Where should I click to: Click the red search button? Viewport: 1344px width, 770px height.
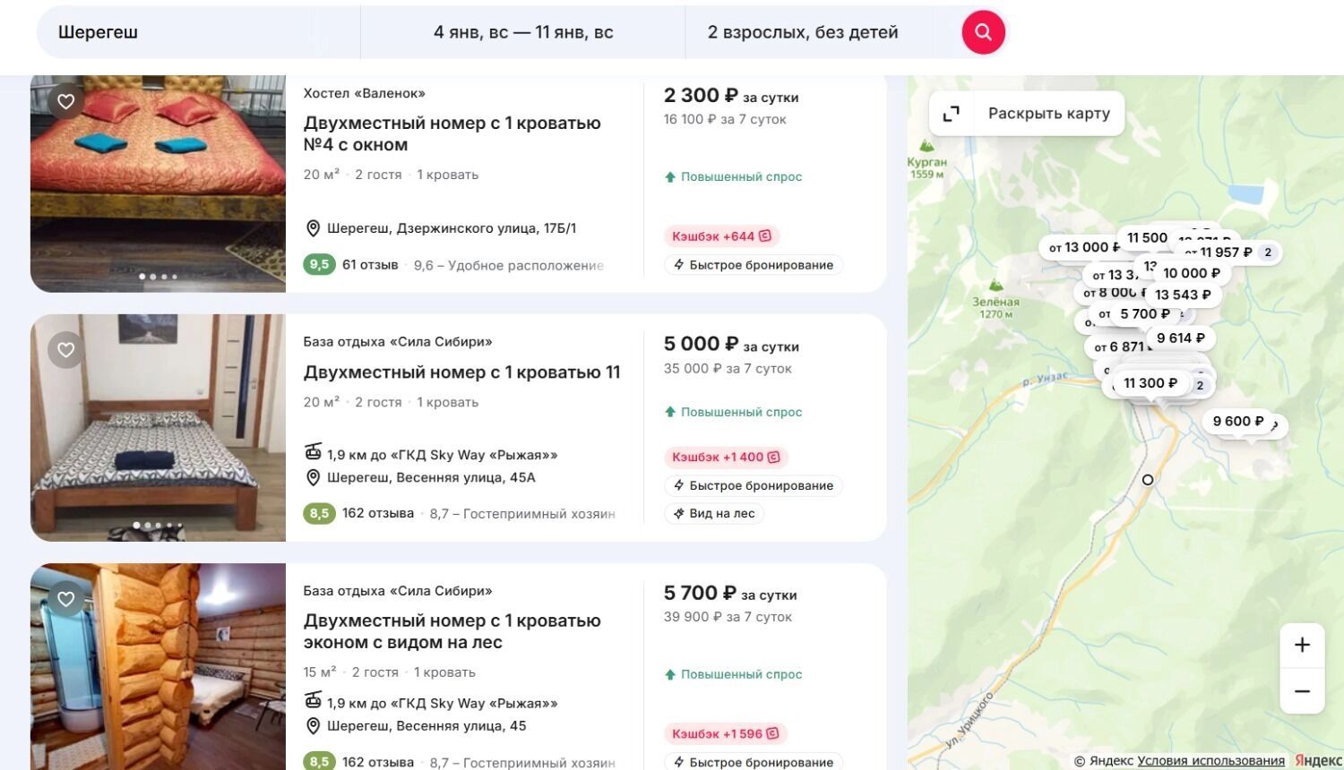tap(983, 32)
